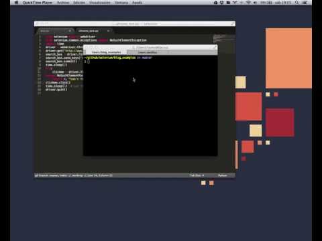The width and height of the screenshot is (322, 241).
Task: Open the Ayuda menu
Action: click(137, 3)
